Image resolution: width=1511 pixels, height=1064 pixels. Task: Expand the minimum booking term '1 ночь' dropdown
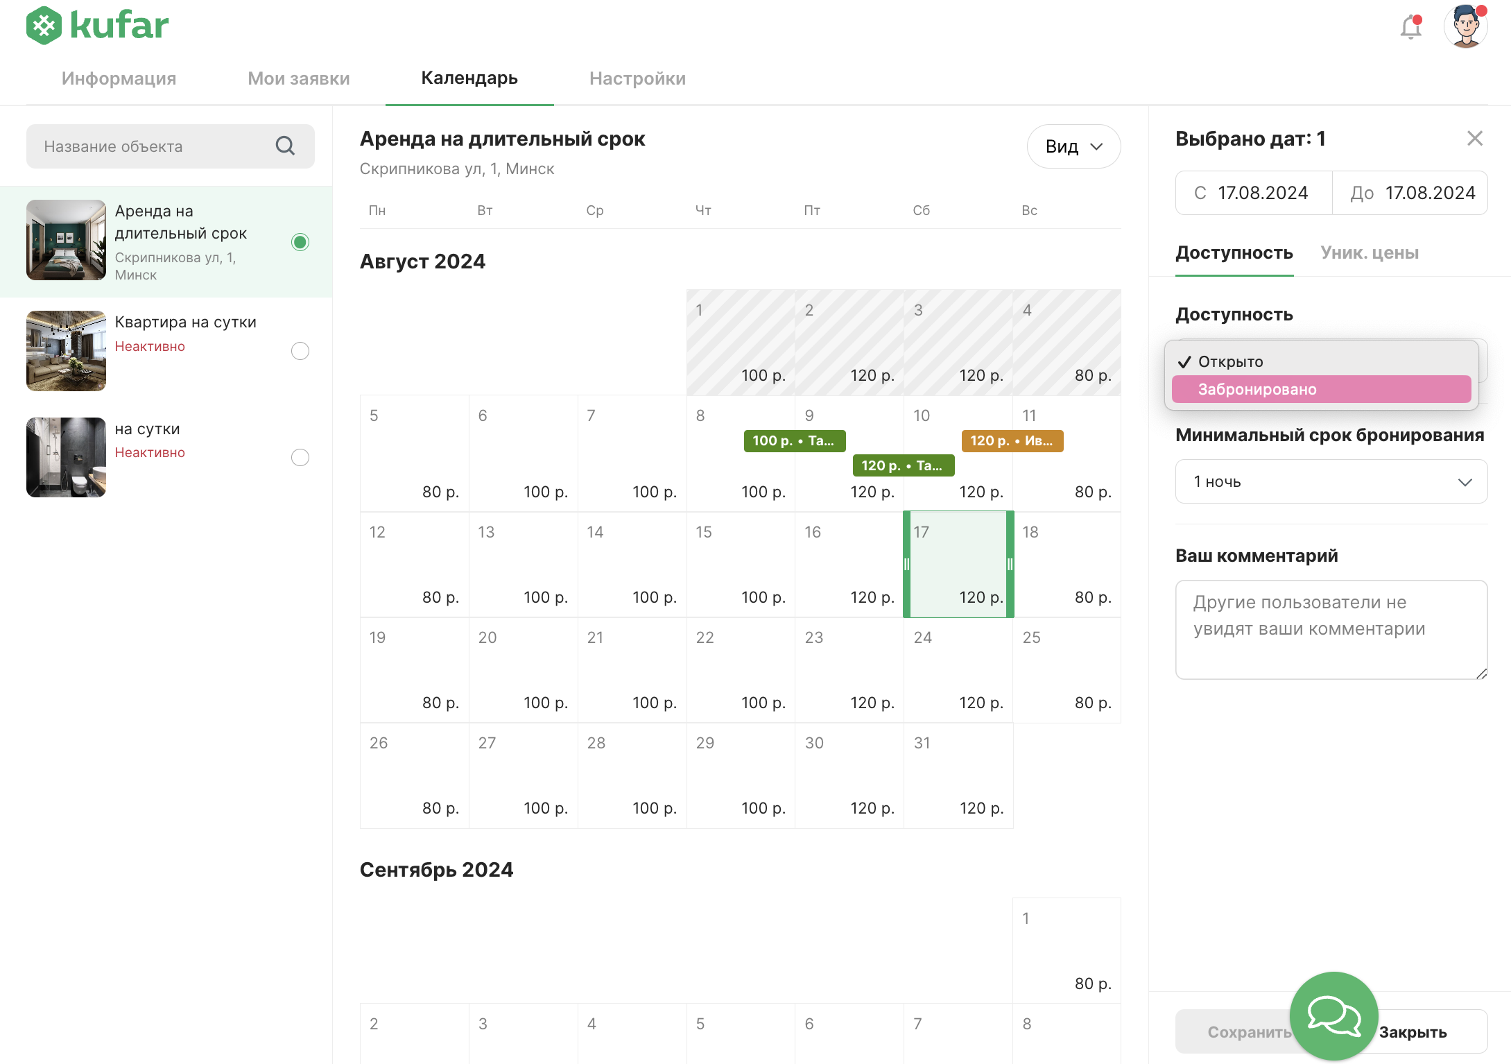coord(1331,481)
